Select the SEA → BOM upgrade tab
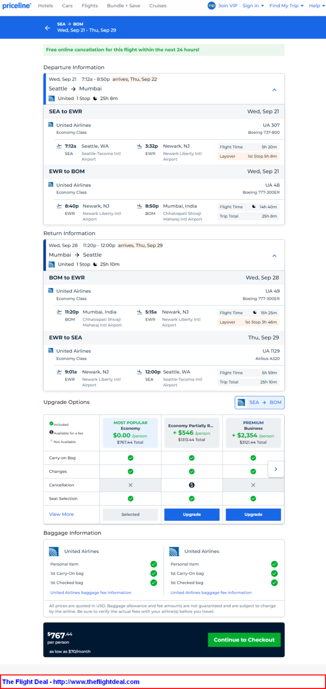 259,402
